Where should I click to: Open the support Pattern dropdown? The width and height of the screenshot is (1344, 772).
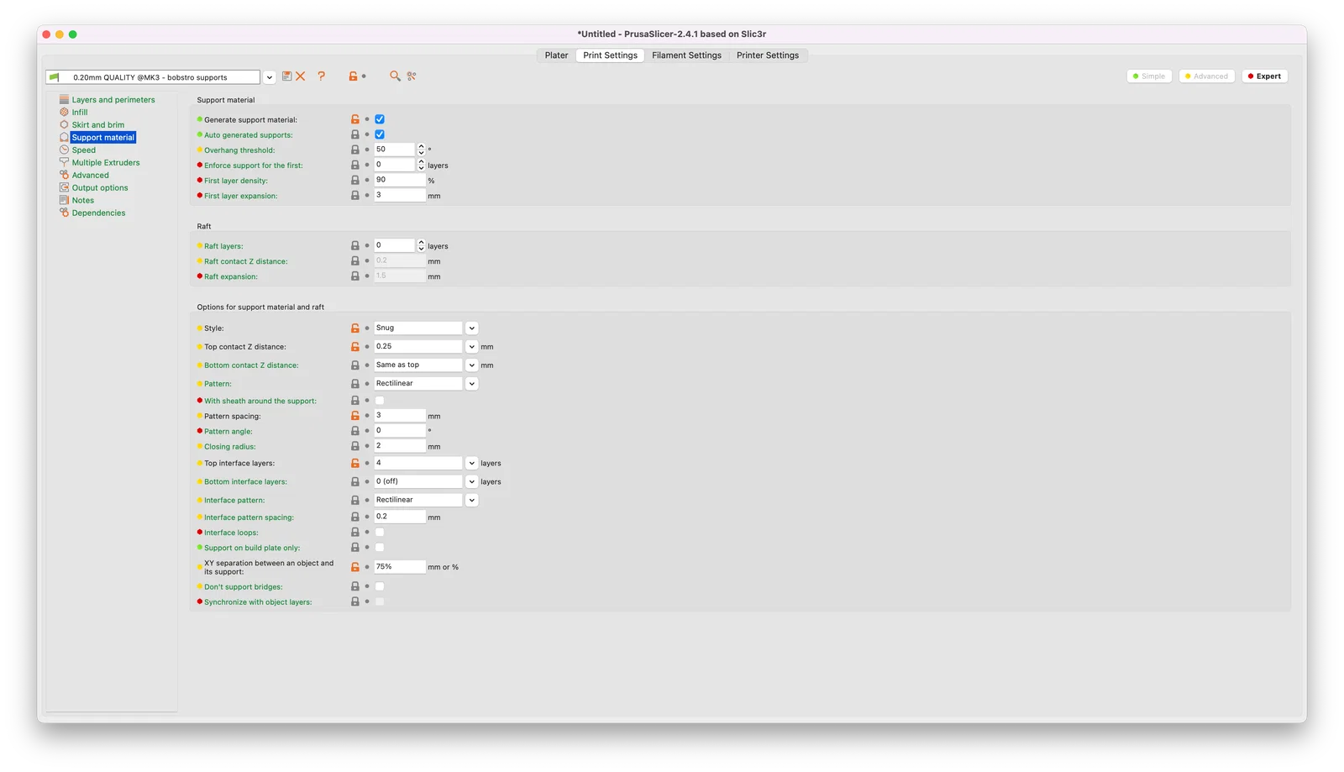[x=472, y=384]
